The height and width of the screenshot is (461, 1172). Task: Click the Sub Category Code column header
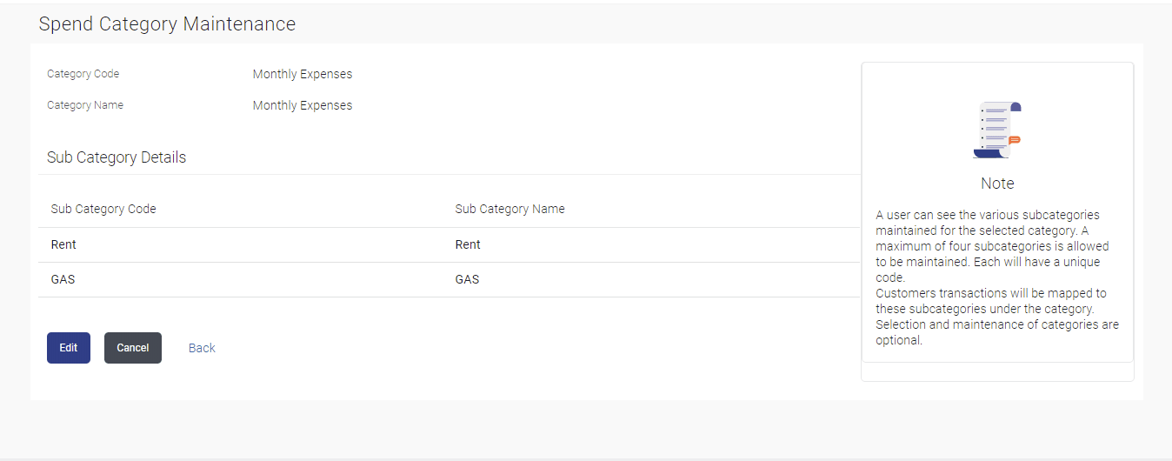coord(103,209)
